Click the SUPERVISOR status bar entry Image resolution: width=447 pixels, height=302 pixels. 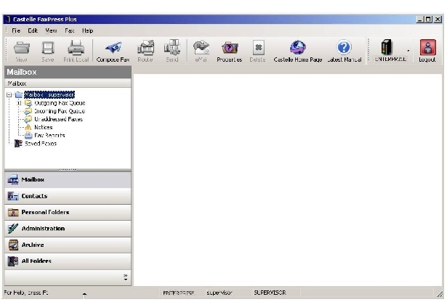tap(270, 293)
